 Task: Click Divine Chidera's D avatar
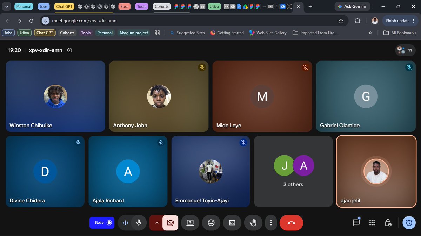pyautogui.click(x=45, y=171)
